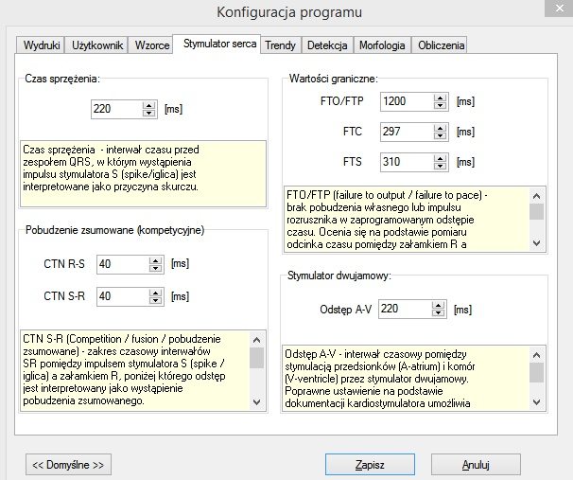
Task: Cancel changes with the Anuluj button
Action: 475,464
